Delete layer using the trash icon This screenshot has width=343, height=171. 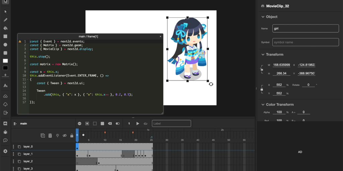point(50,136)
